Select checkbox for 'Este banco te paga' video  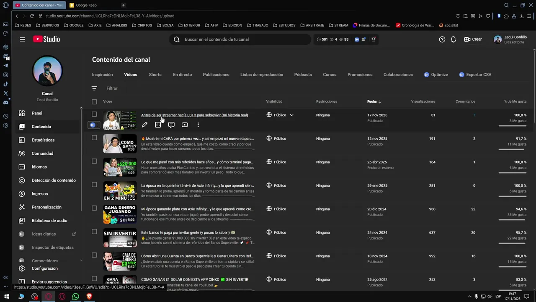[x=94, y=232]
